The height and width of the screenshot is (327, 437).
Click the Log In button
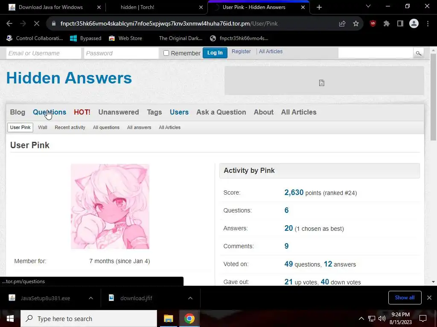(x=215, y=53)
